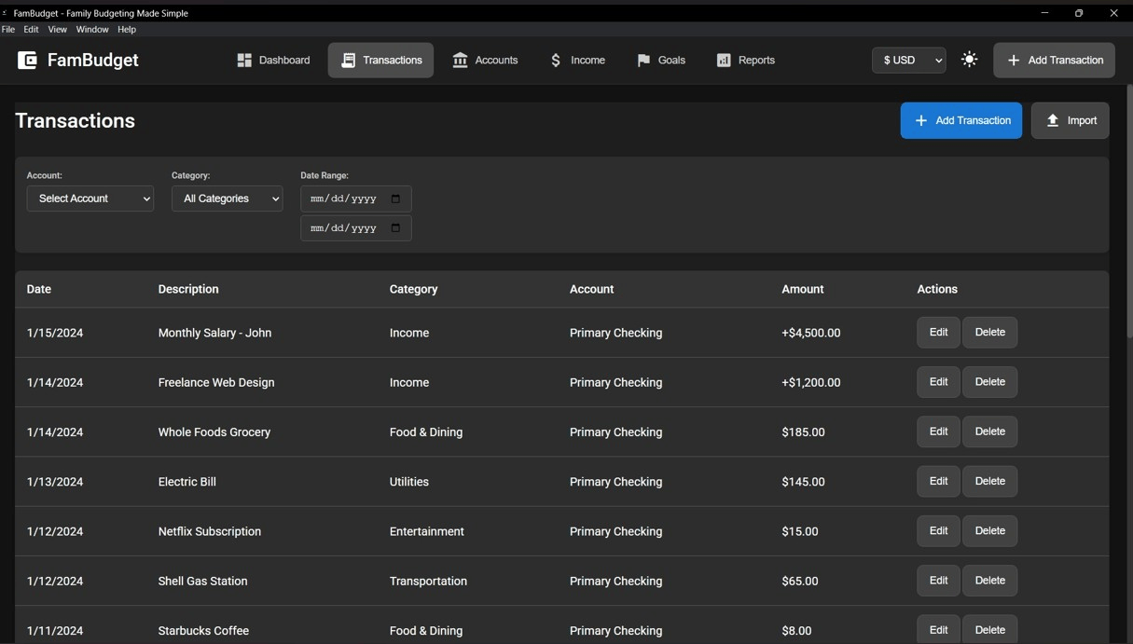Select the Accounts bank icon
1133x644 pixels.
pyautogui.click(x=459, y=60)
